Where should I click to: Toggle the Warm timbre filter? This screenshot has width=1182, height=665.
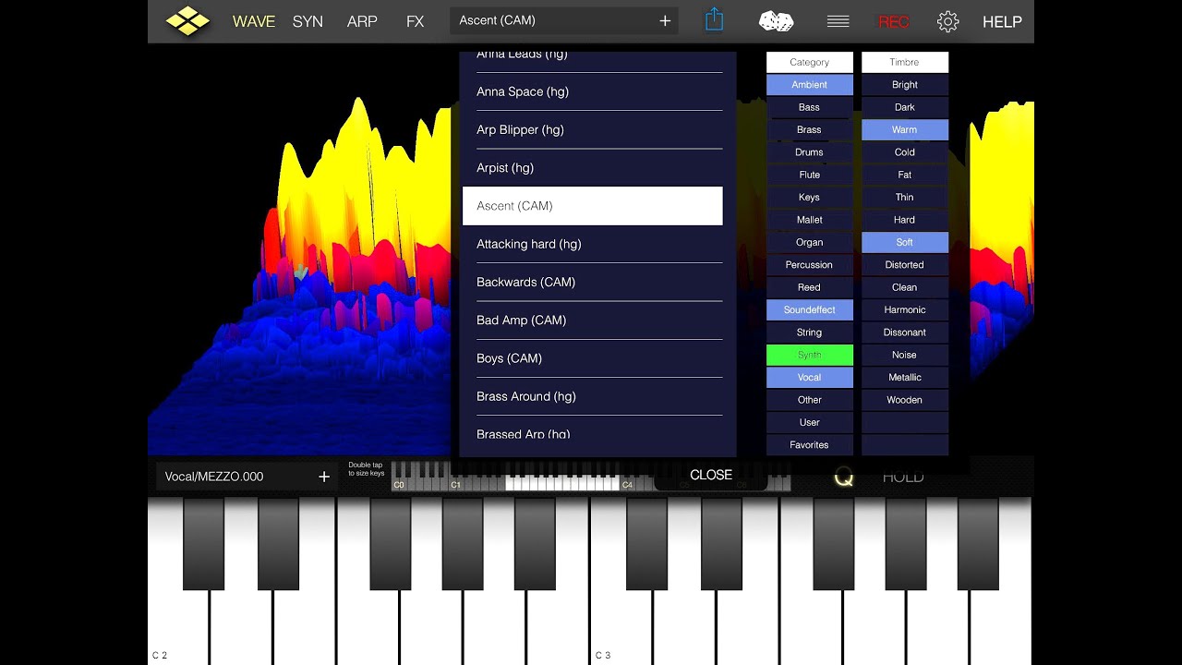coord(905,129)
